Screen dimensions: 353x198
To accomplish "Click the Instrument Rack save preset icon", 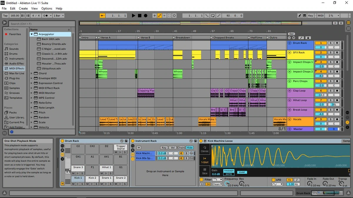I will click(x=195, y=141).
